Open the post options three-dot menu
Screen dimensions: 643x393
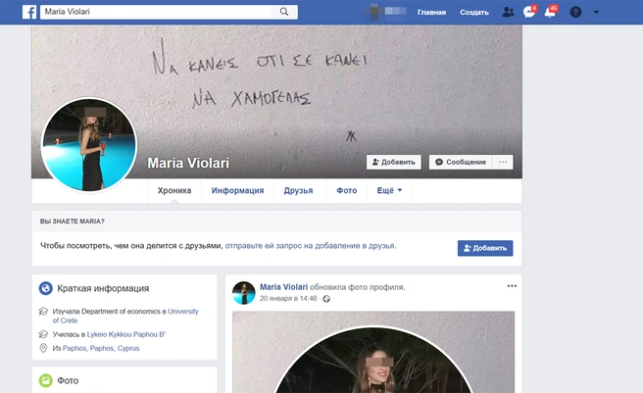tap(512, 286)
